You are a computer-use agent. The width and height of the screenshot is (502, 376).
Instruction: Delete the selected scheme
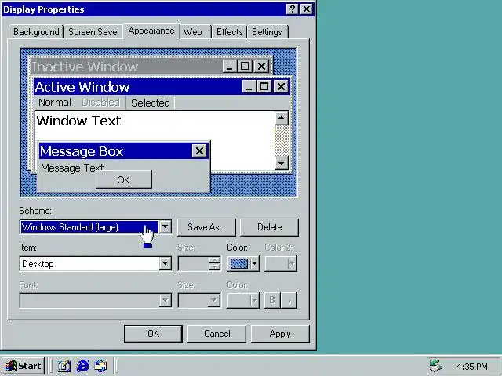click(269, 227)
